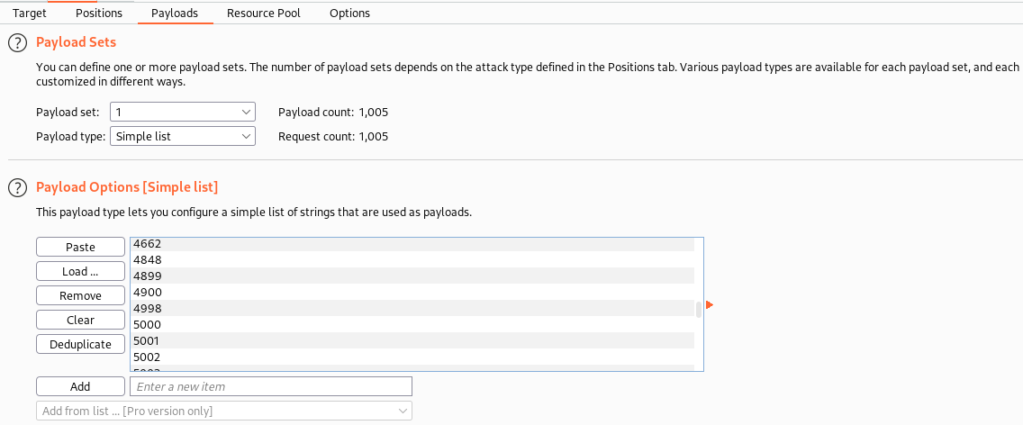Image resolution: width=1023 pixels, height=425 pixels.
Task: Open the Options tab
Action: click(x=349, y=14)
